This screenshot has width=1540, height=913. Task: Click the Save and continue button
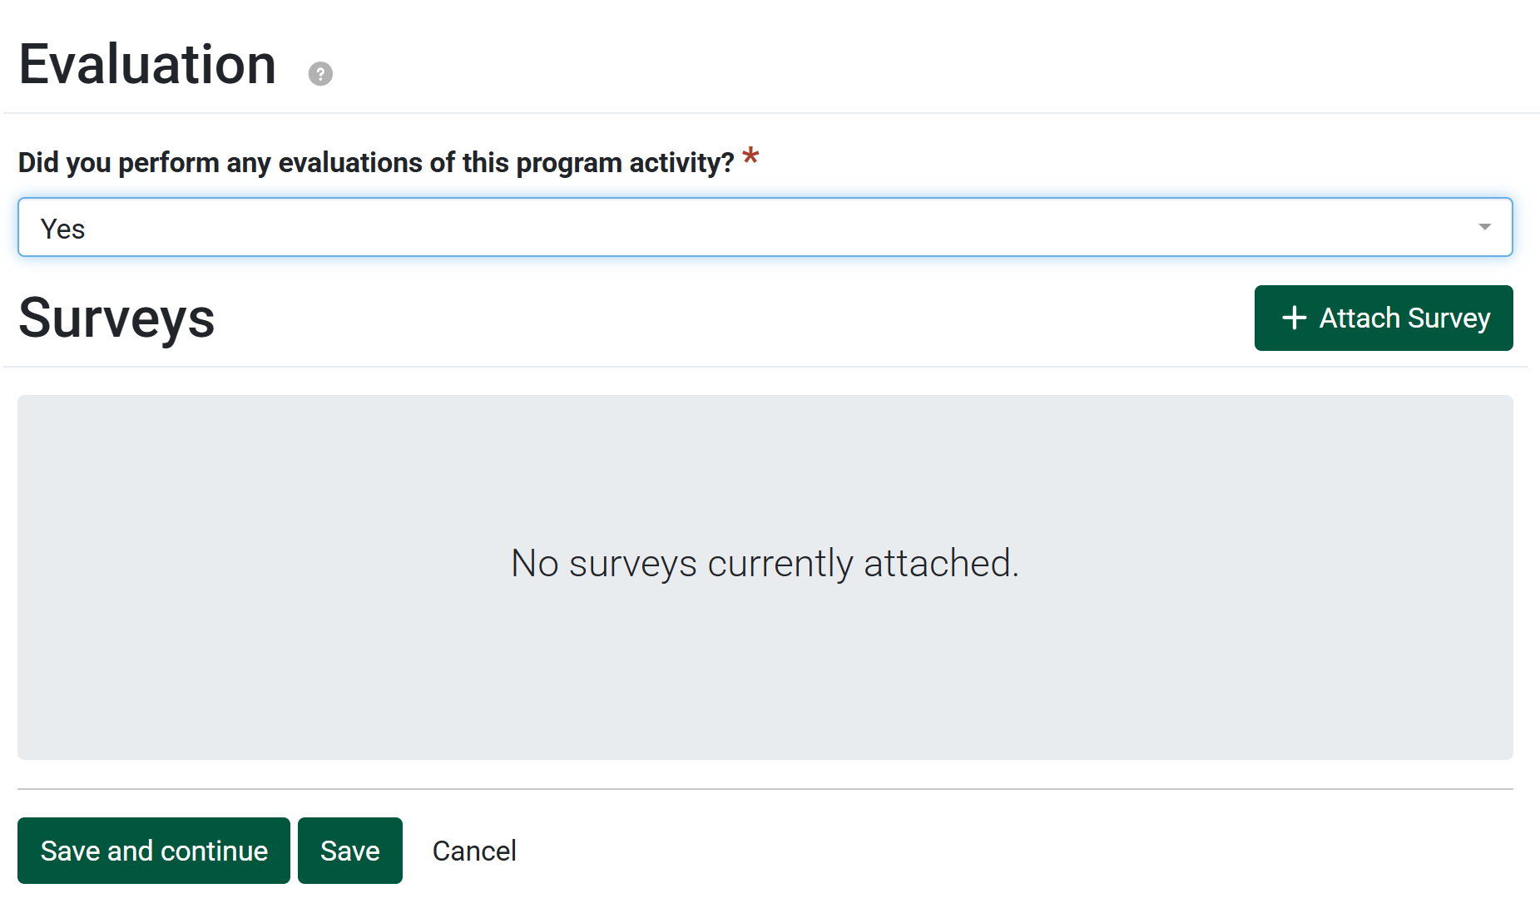pyautogui.click(x=154, y=851)
